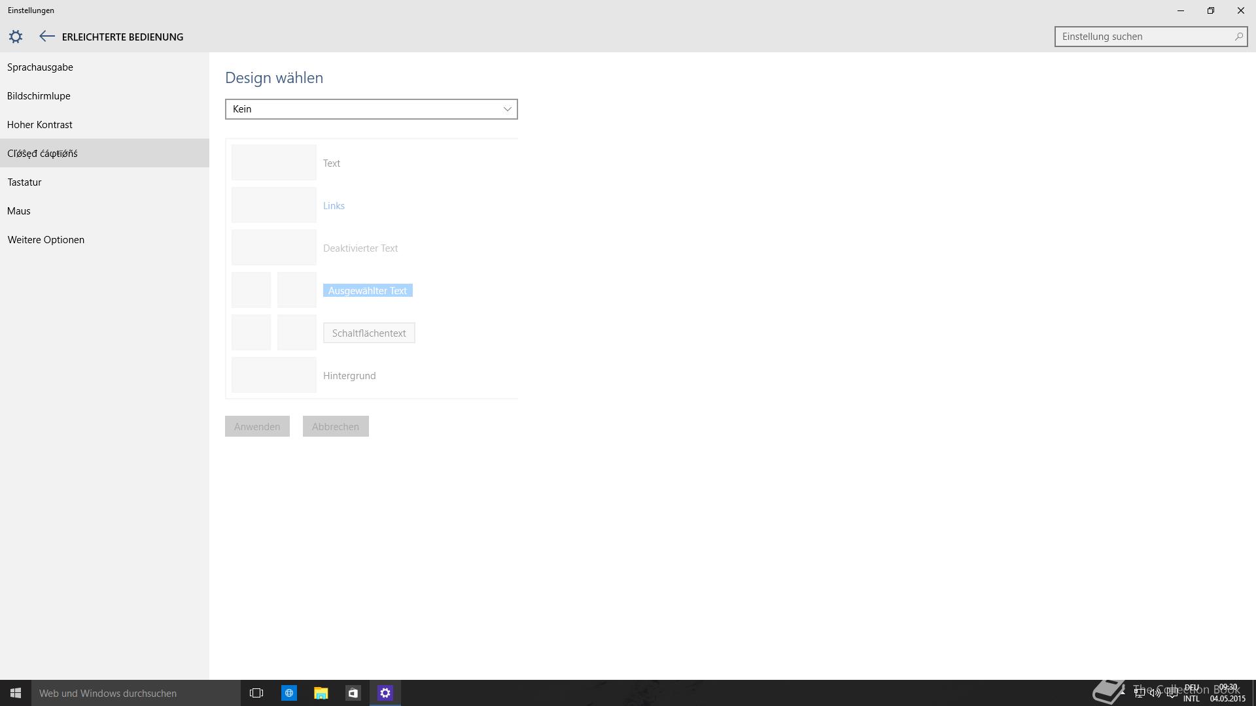Launch the browser globe icon in taskbar

tap(288, 693)
